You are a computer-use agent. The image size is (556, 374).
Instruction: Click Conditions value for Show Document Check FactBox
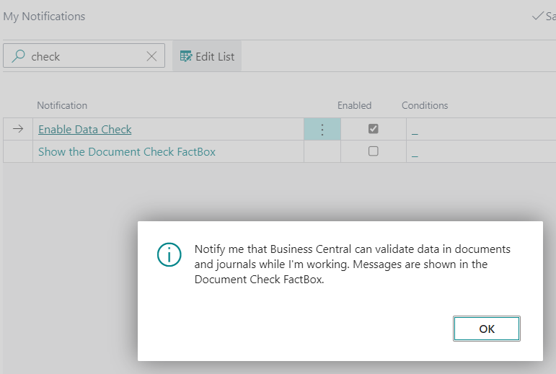point(415,153)
